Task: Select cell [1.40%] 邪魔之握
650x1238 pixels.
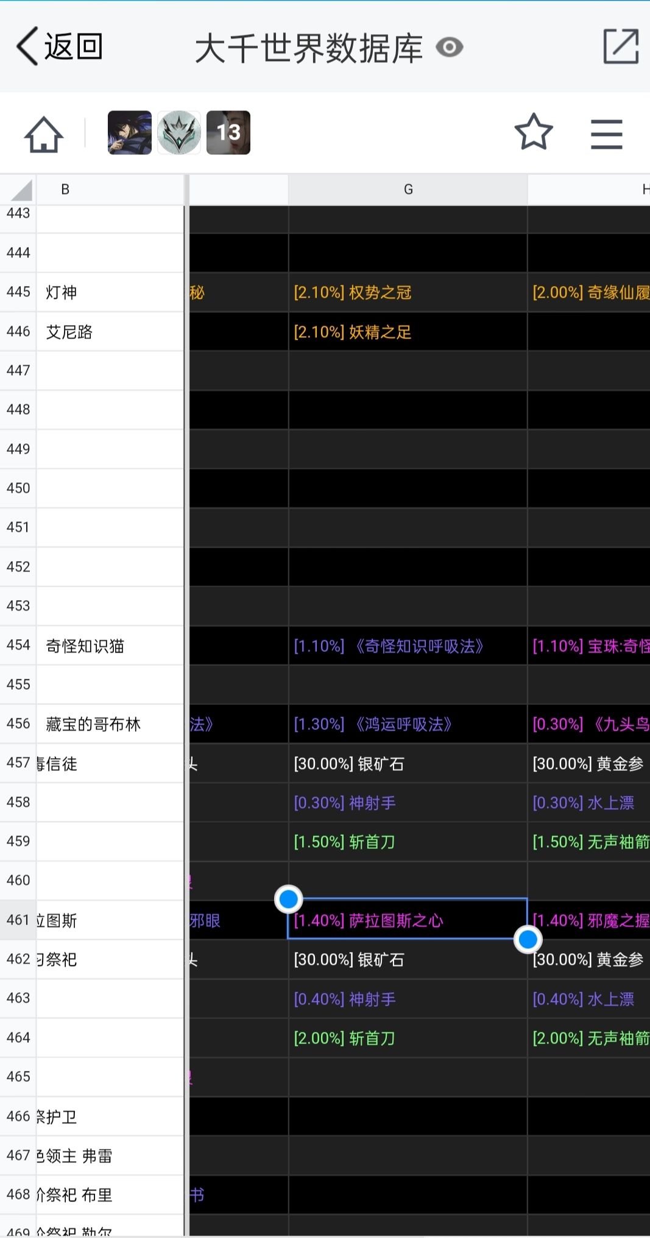Action: (x=589, y=920)
